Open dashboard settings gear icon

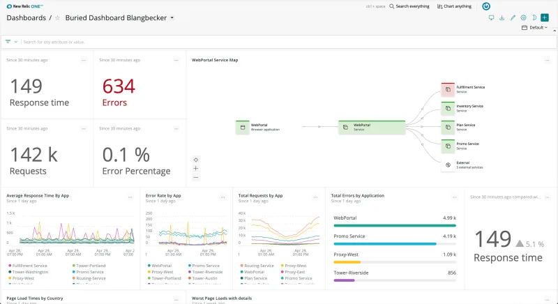(523, 17)
